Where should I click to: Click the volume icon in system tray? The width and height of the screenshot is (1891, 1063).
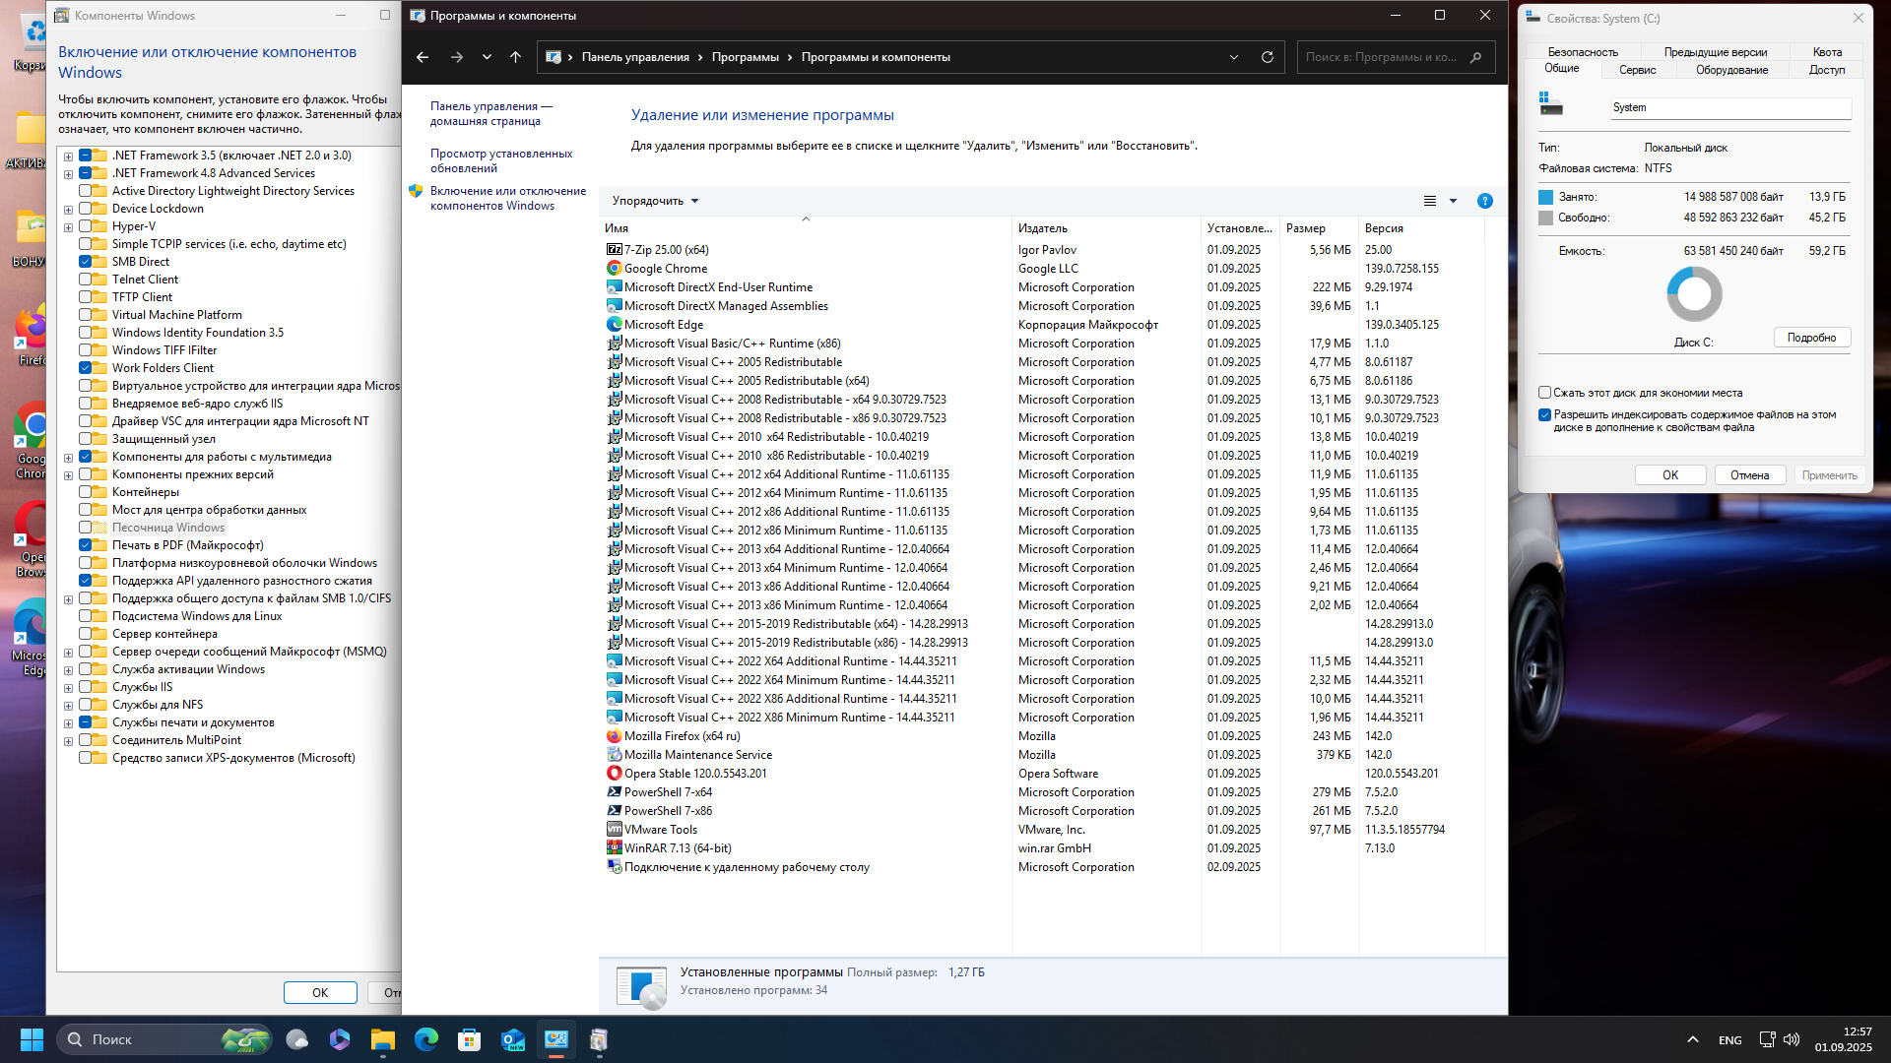1792,1039
